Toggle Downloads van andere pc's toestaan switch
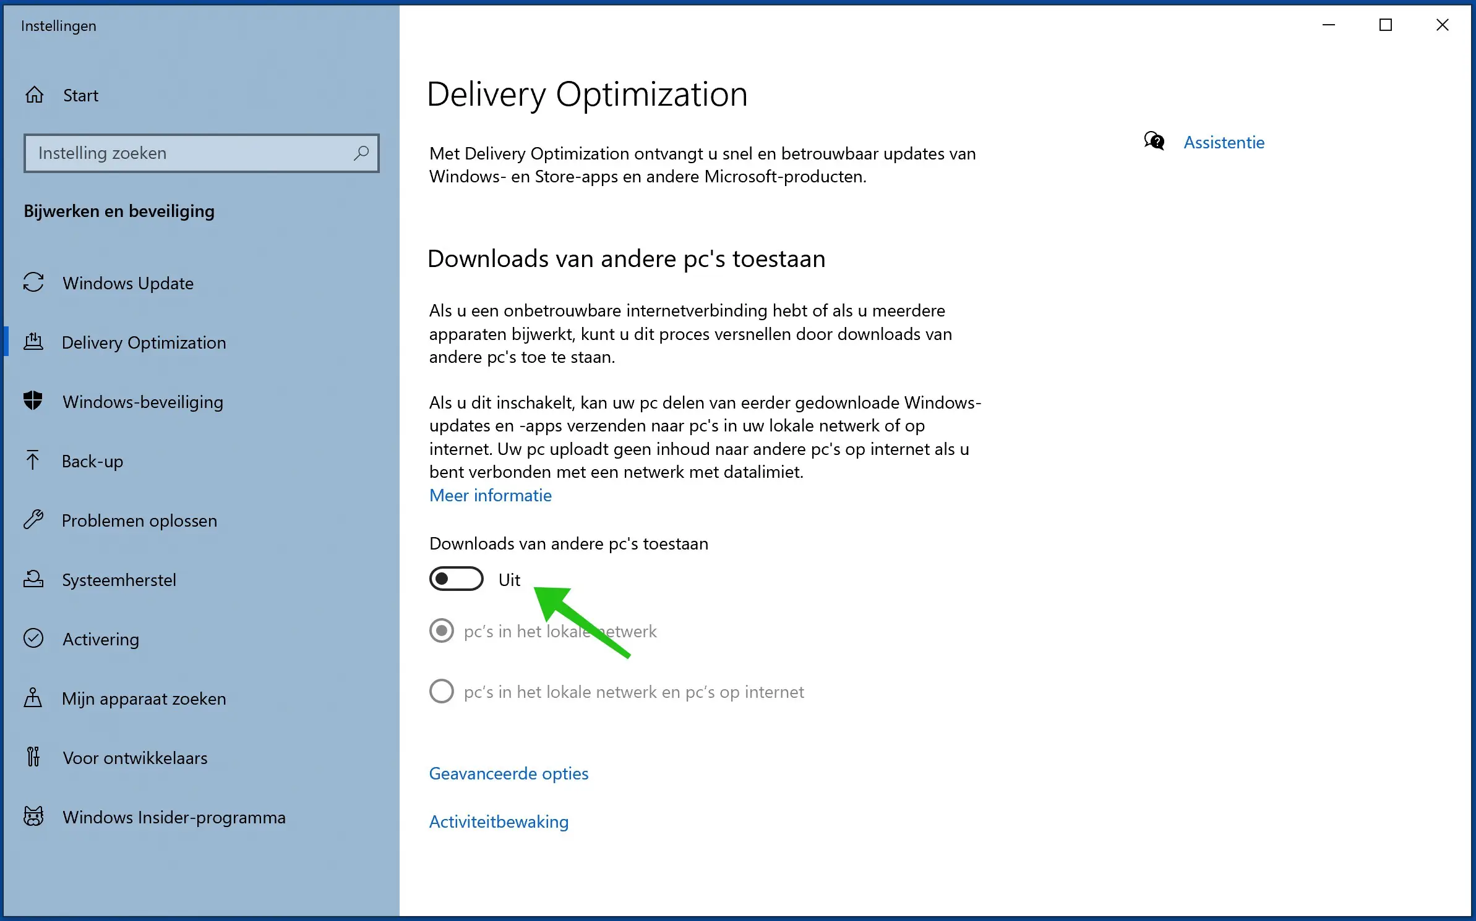Screen dimensions: 1476x921 [x=457, y=579]
